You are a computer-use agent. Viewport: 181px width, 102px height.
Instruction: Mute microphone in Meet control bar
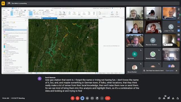tap(72, 98)
